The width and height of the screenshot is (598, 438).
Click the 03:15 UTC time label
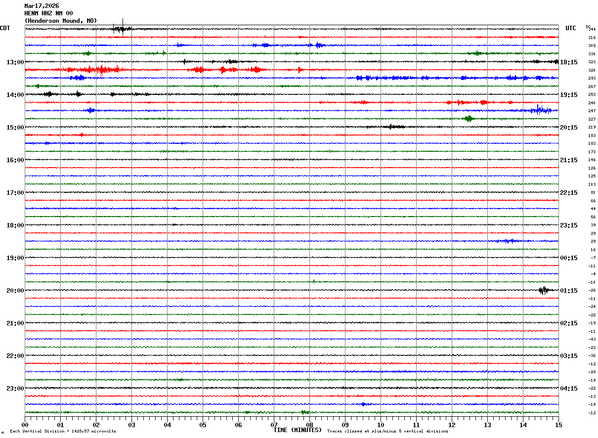click(x=569, y=355)
